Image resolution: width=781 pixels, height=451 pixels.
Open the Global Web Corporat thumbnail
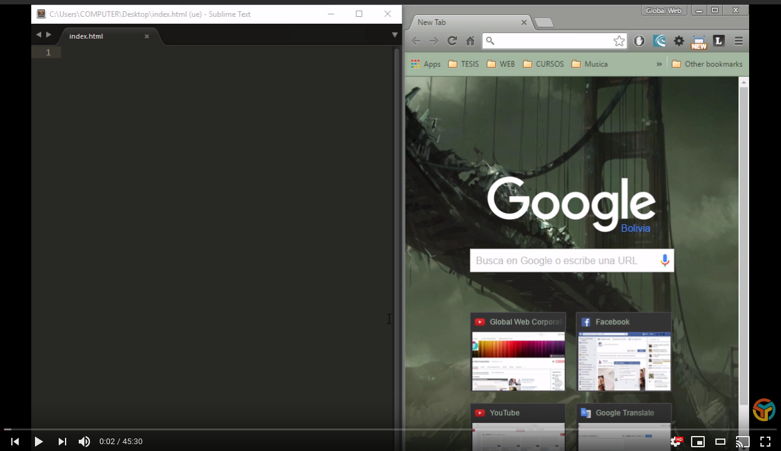[x=518, y=352]
